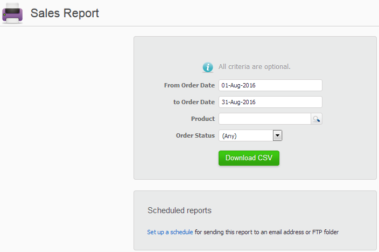379x252 pixels.
Task: Download the sales report CSV
Action: coord(249,158)
